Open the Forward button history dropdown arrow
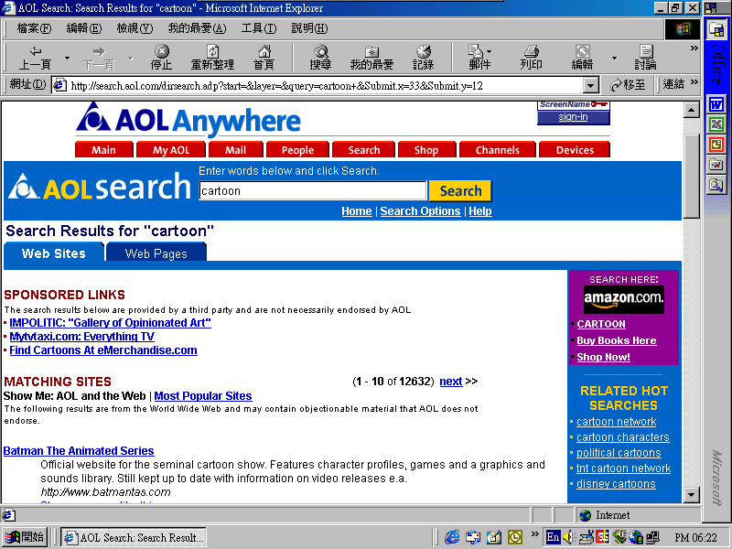 130,58
